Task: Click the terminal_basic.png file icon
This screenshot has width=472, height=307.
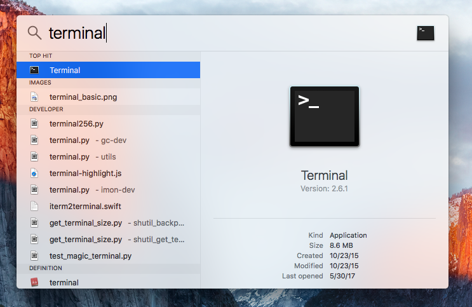Action: 34,97
